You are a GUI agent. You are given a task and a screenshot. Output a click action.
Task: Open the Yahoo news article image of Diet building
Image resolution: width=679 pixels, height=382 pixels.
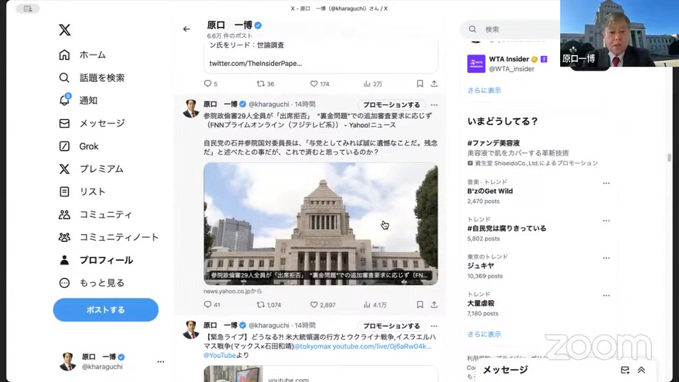pos(321,224)
